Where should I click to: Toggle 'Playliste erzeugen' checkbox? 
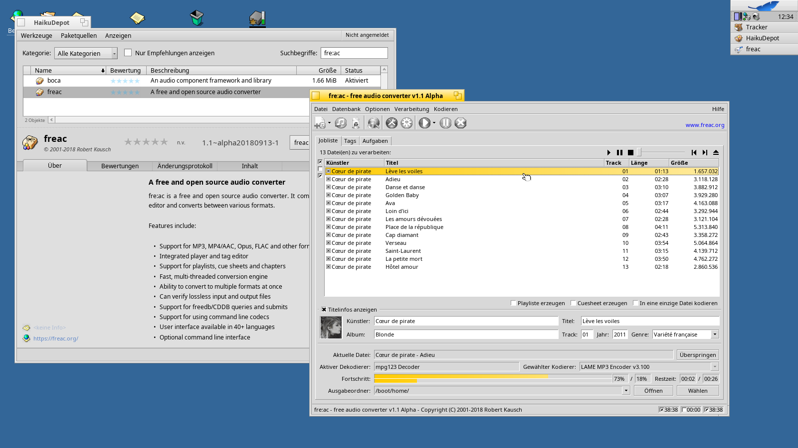[x=513, y=303]
